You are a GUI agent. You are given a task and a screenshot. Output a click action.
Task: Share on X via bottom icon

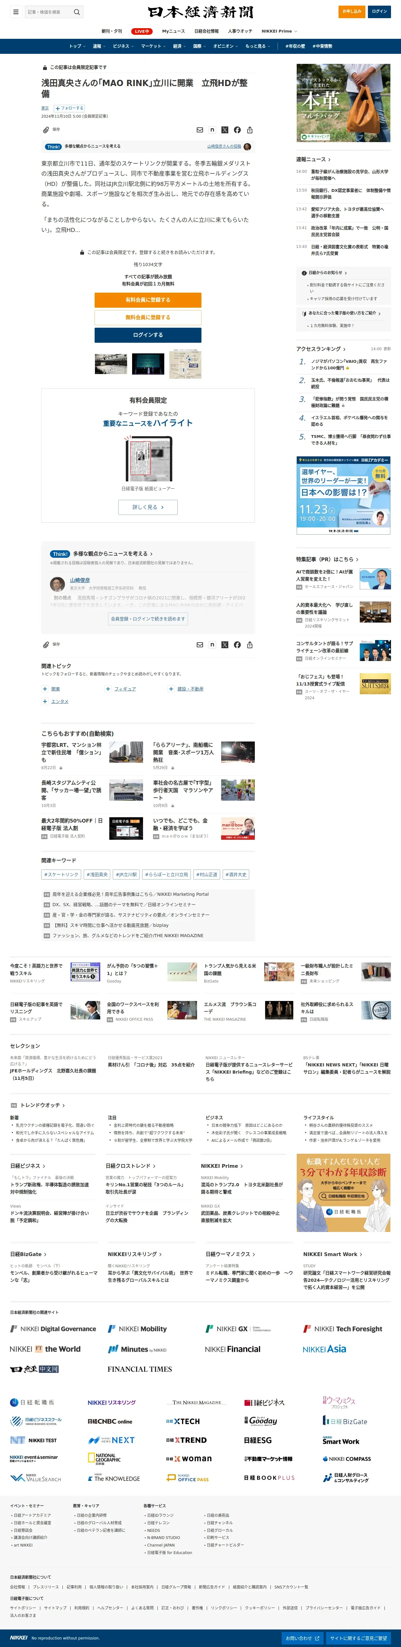tap(225, 644)
